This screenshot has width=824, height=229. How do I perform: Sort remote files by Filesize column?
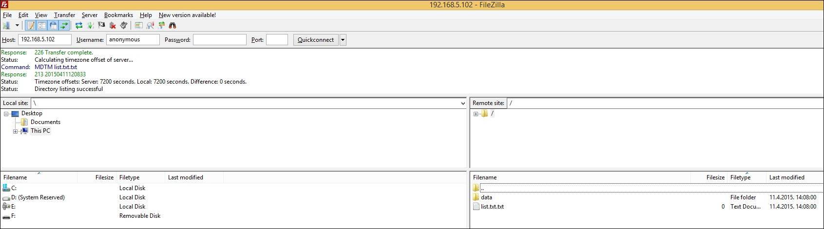click(x=709, y=177)
